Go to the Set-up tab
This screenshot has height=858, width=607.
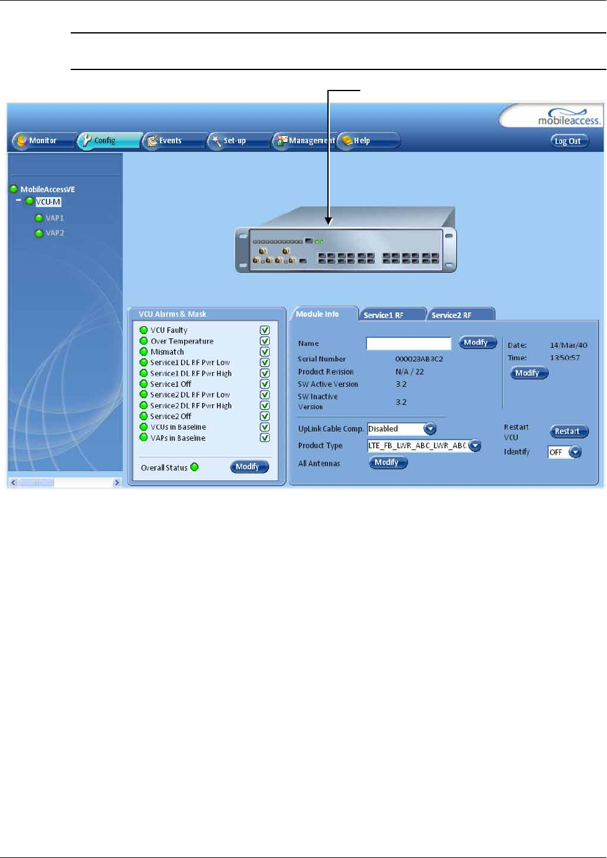239,141
